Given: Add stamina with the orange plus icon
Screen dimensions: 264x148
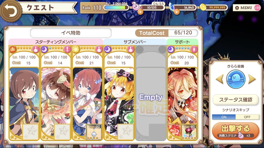Looking at the screenshot, I should click(x=140, y=12).
